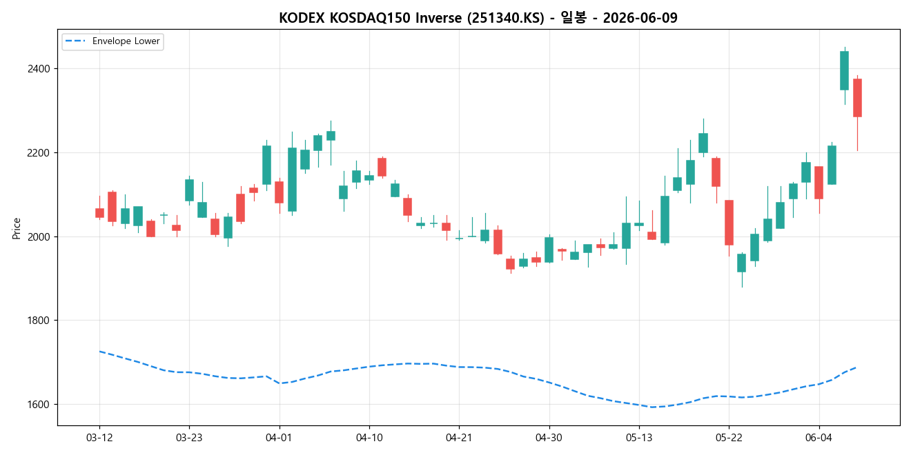Click the tallest green candle near 2400

click(x=844, y=70)
